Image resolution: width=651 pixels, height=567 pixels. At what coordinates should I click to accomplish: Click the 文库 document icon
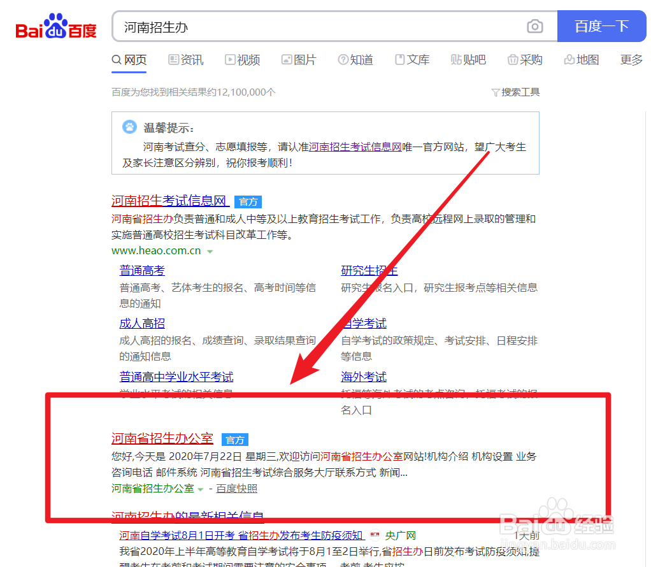tap(400, 59)
